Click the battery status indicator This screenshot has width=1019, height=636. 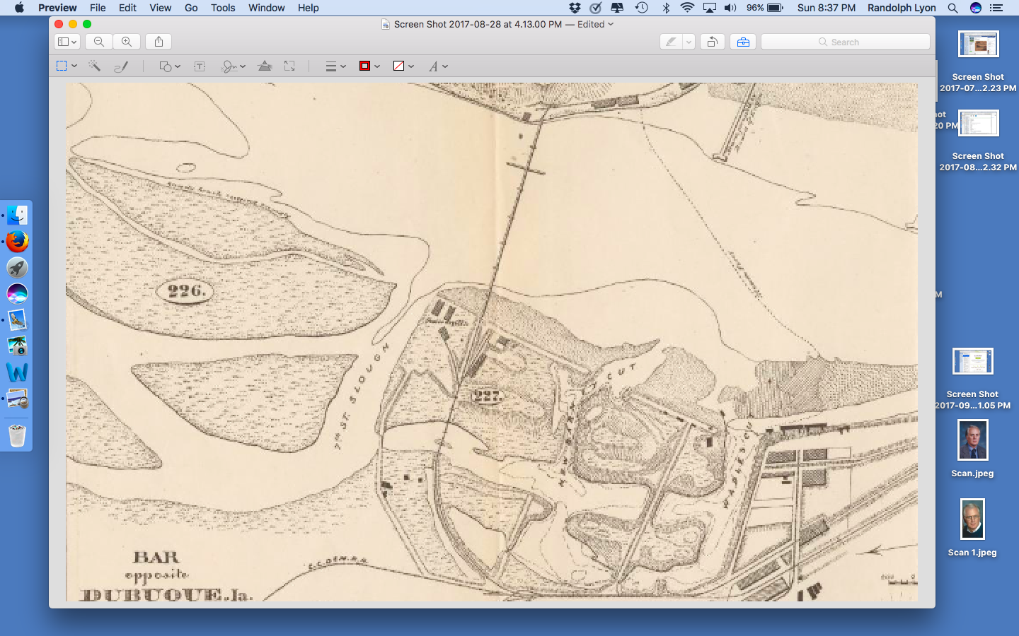(x=765, y=8)
